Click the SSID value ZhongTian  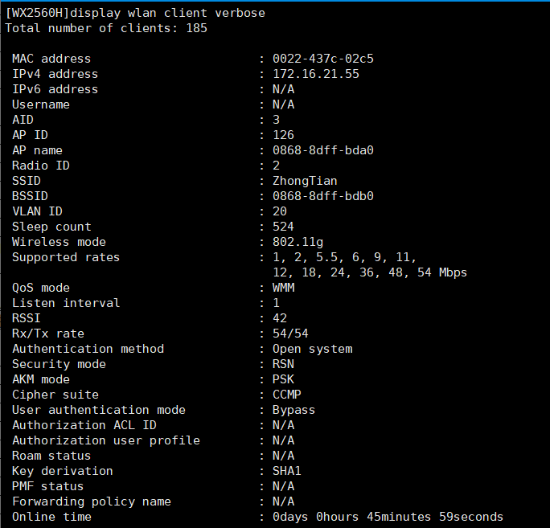tap(305, 181)
